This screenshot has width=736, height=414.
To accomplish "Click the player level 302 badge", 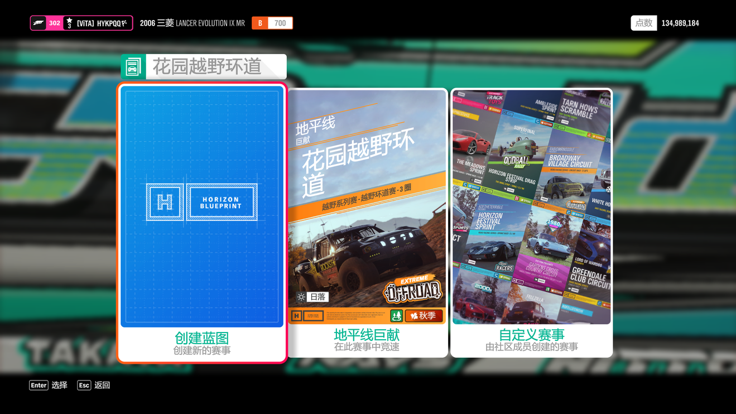I will pyautogui.click(x=54, y=23).
